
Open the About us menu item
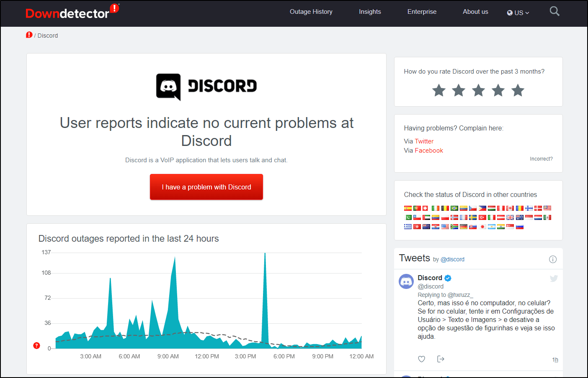click(475, 12)
